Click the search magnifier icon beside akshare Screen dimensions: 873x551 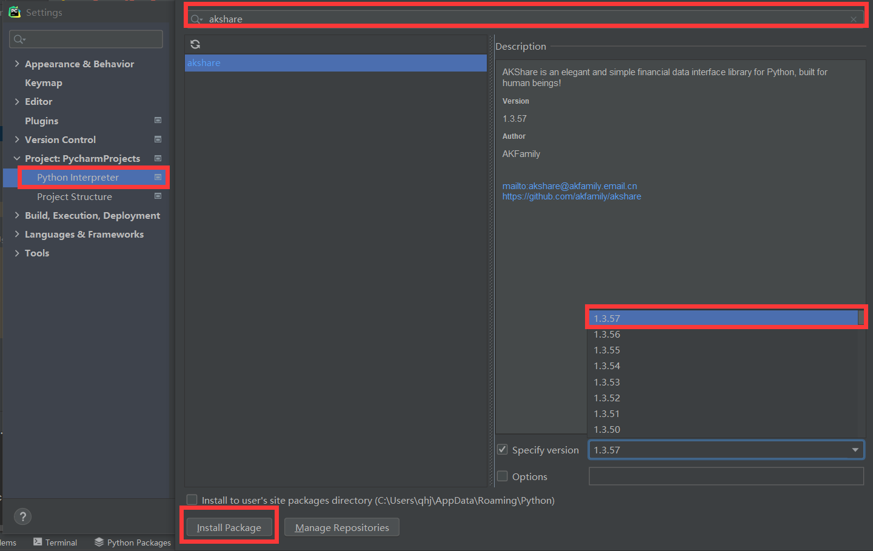click(x=196, y=19)
